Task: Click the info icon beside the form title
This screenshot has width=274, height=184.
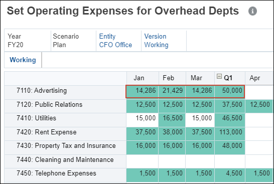Action: pos(252,11)
